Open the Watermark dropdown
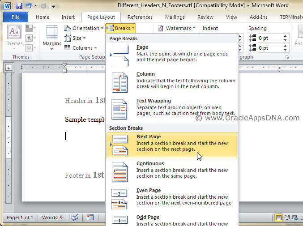The image size is (303, 226). (176, 28)
